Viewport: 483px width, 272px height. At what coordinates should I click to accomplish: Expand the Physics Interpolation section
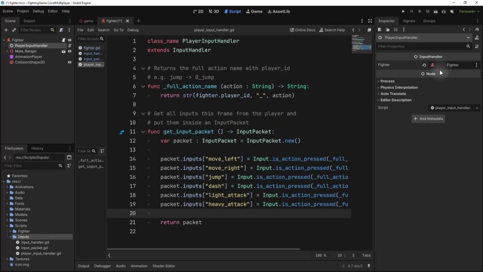click(x=399, y=87)
